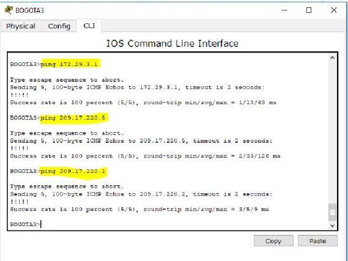Click the highlighted ping 172.29.3.1 command
The height and width of the screenshot is (261, 348).
pyautogui.click(x=70, y=64)
